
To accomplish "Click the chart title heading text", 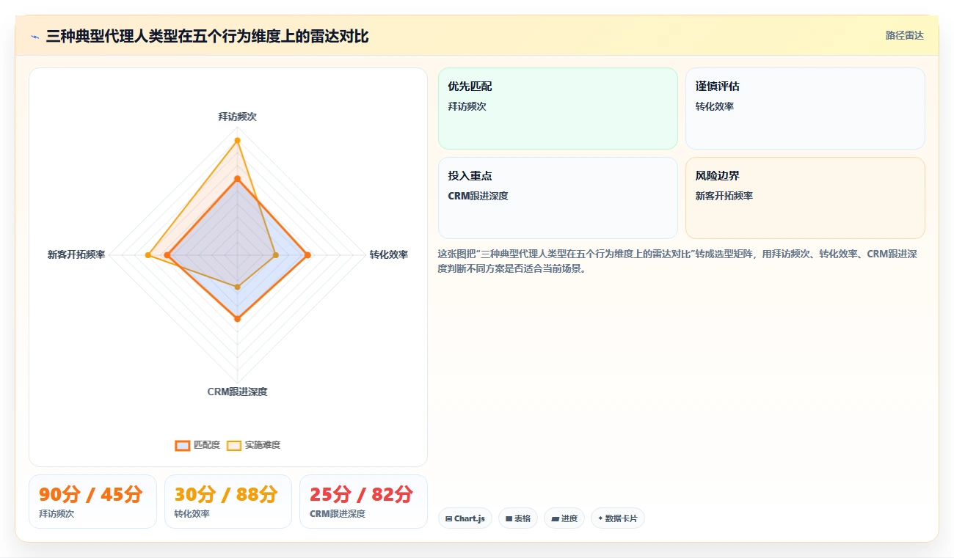I will coord(207,36).
